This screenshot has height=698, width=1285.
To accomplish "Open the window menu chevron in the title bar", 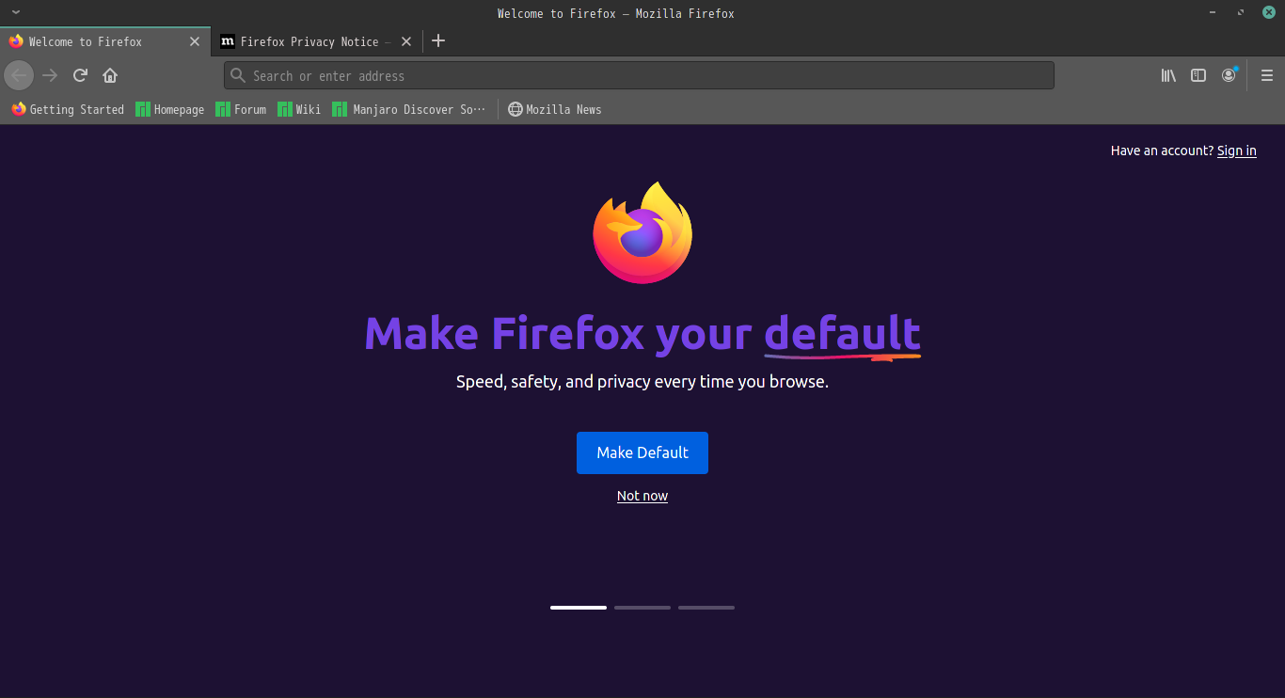I will pyautogui.click(x=16, y=12).
